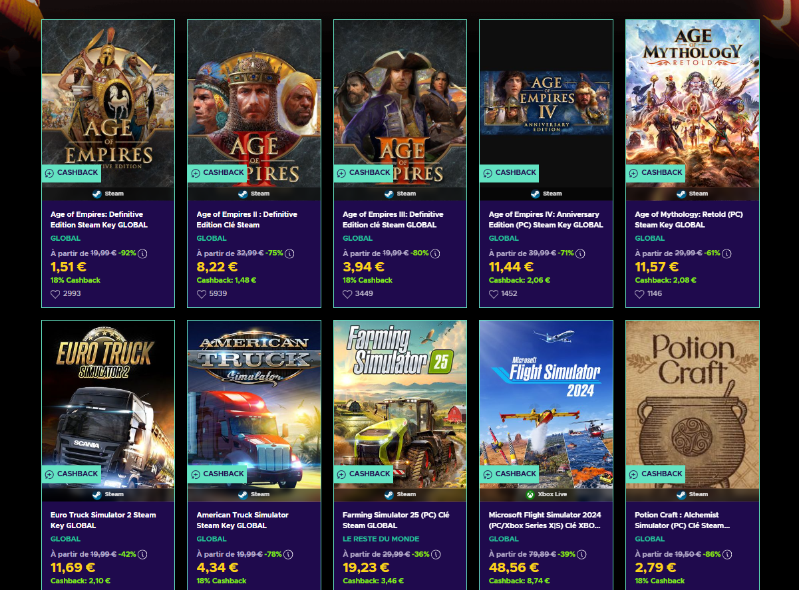Select Potion Craft cover artwork

pos(693,404)
